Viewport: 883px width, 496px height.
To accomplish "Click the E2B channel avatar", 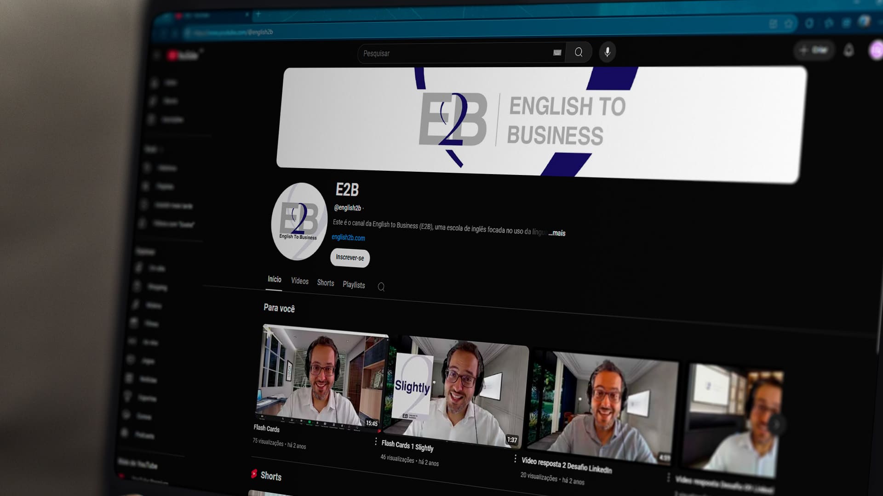I will point(299,221).
